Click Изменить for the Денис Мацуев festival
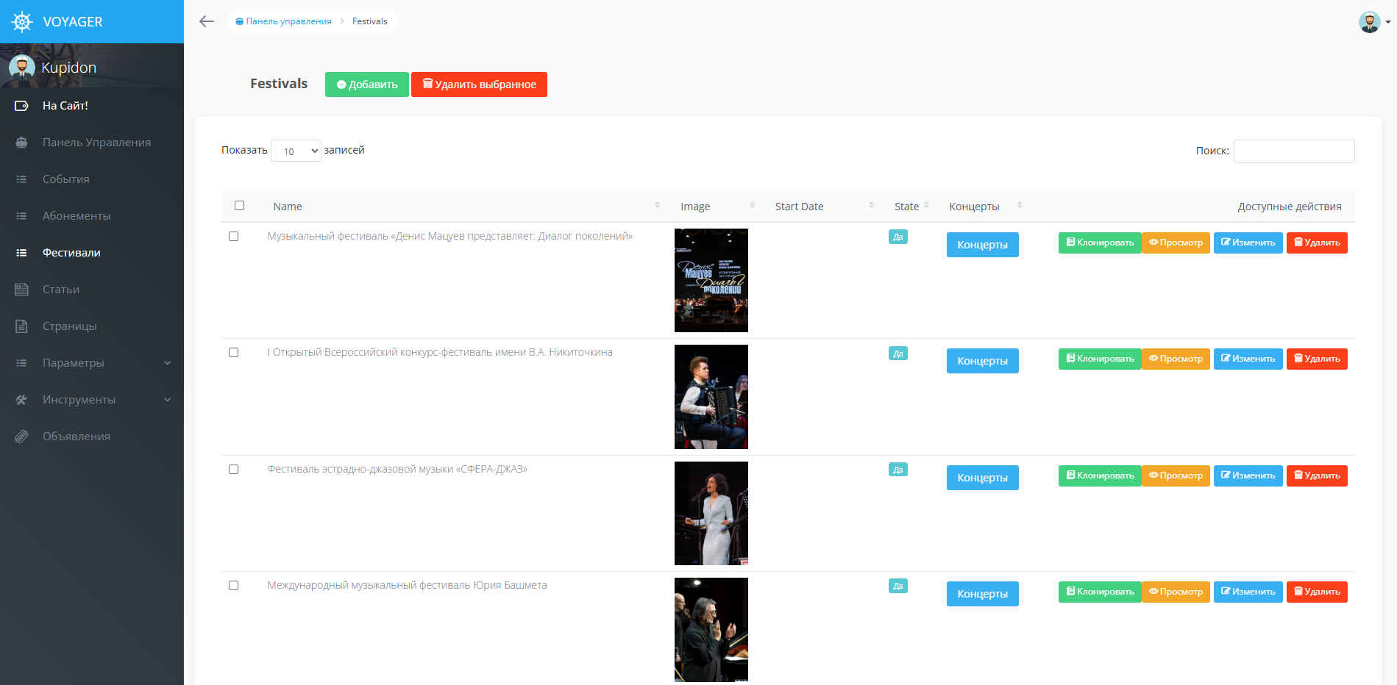Viewport: 1397px width, 685px height. [x=1248, y=243]
